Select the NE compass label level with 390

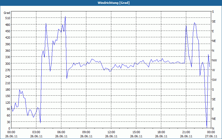tap(214, 41)
